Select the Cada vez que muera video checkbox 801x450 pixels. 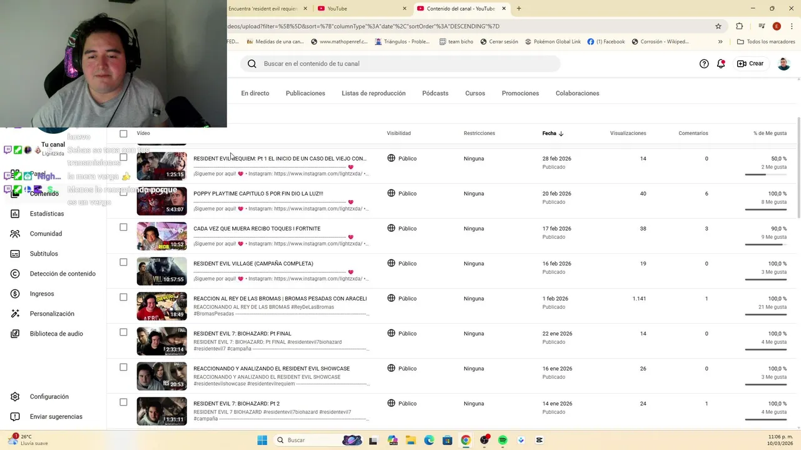pyautogui.click(x=123, y=227)
